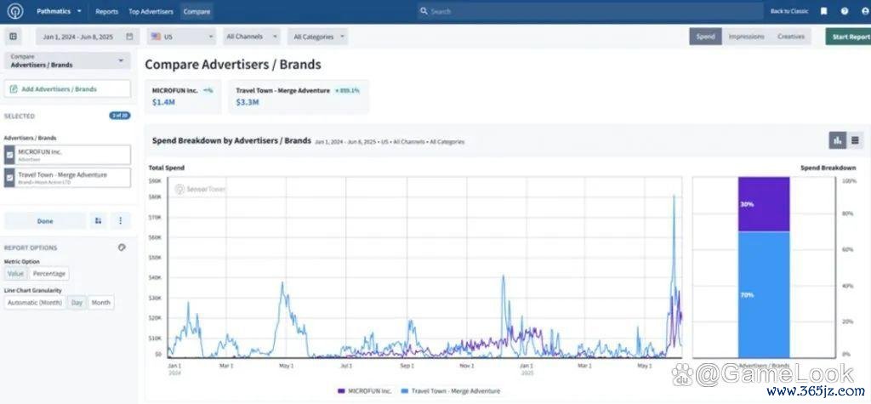The width and height of the screenshot is (871, 404).
Task: Uncheck Travel Town - Merge Adventure checkbox
Action: (x=9, y=178)
